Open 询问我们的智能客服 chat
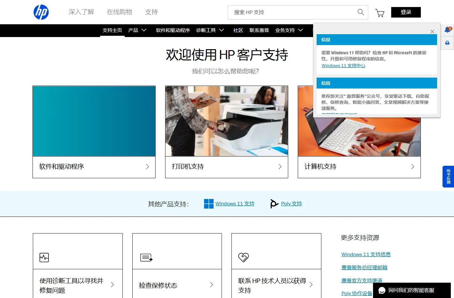Viewport: 454px width, 298px height. 412,290
